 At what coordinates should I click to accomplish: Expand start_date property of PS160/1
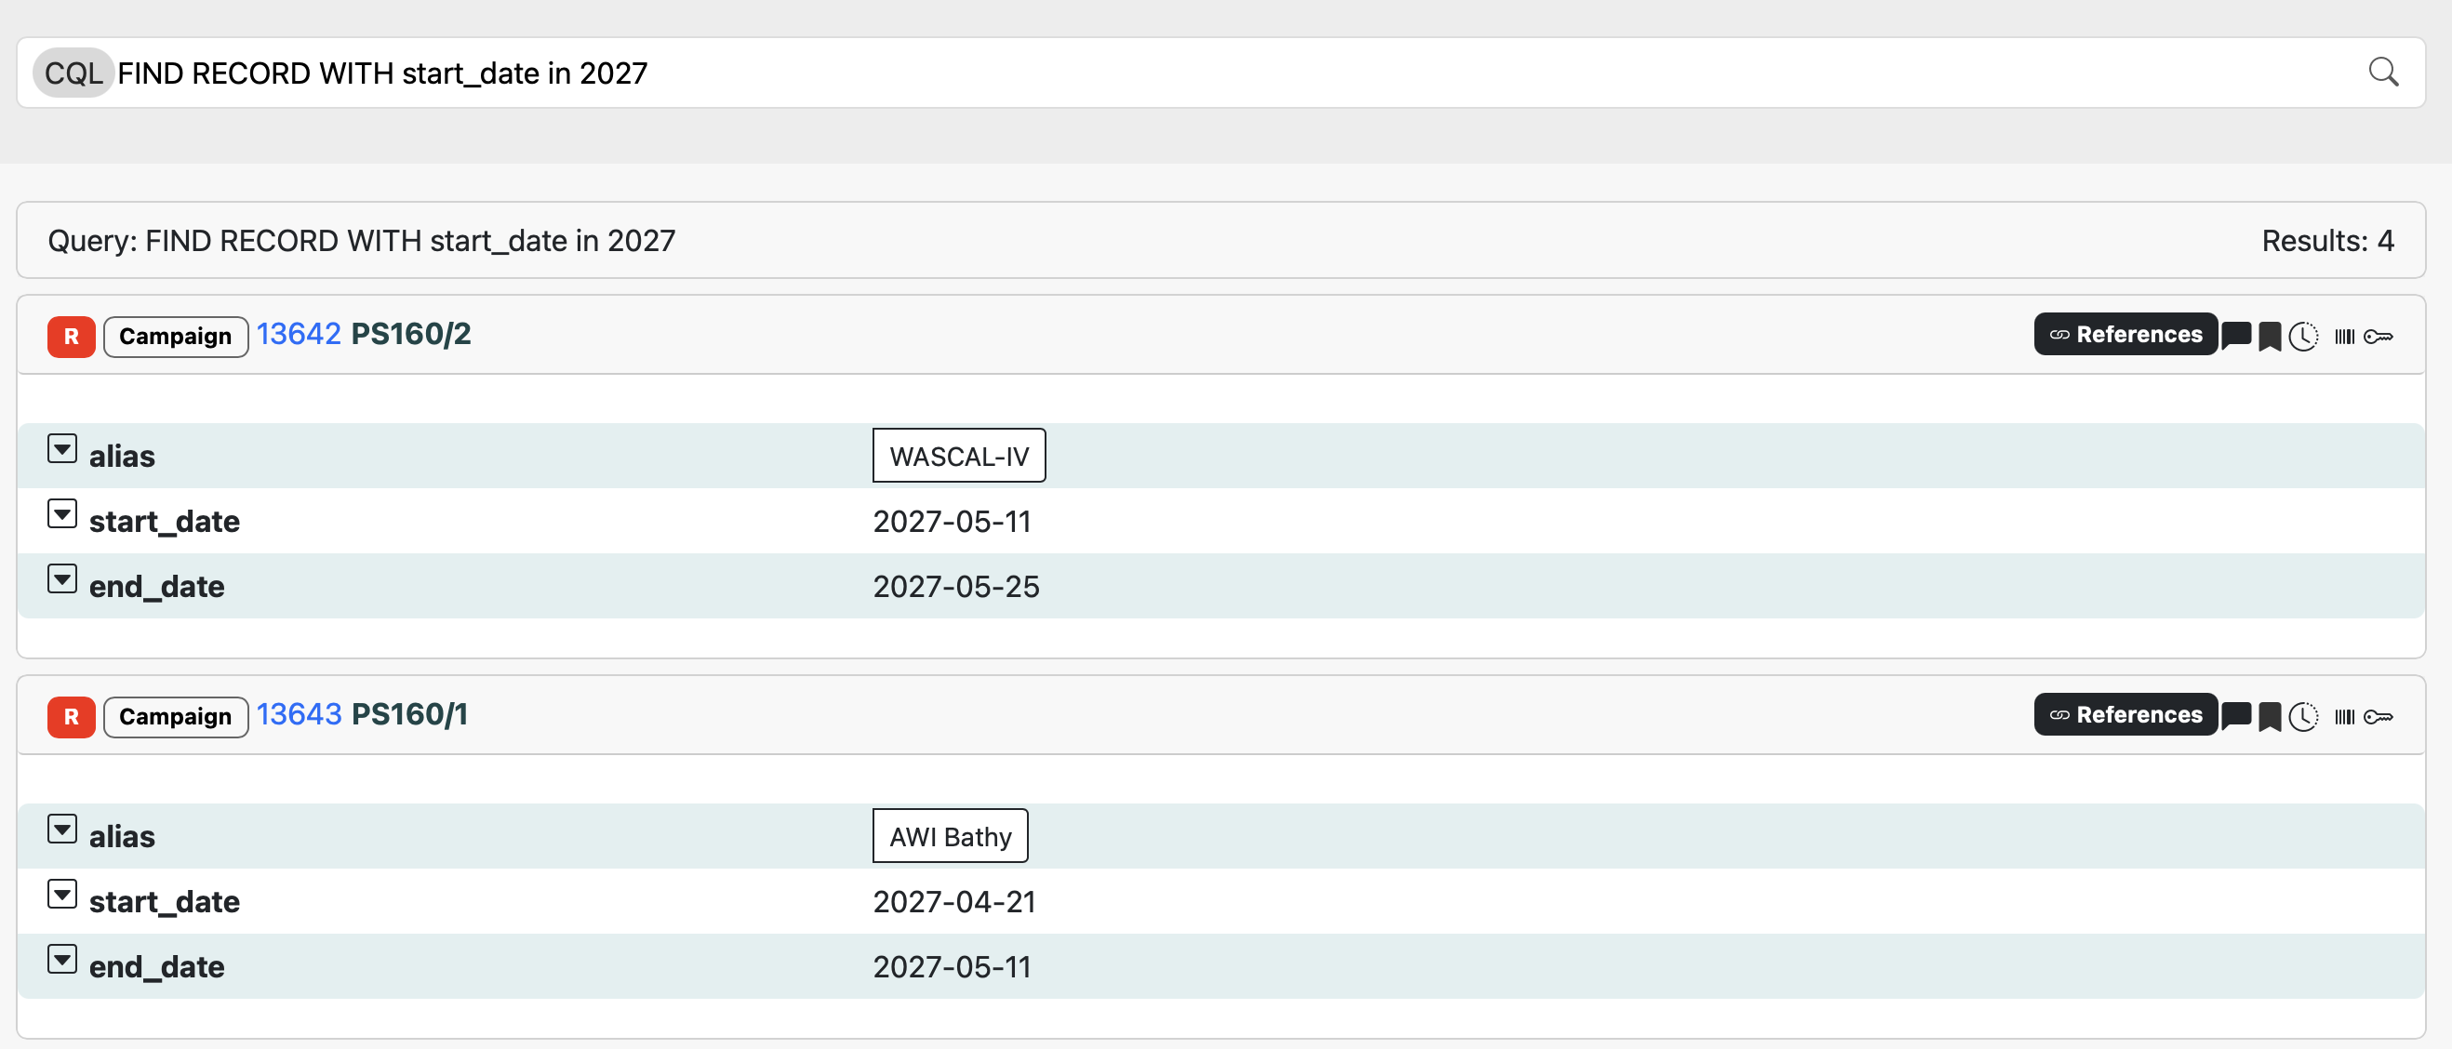click(62, 893)
